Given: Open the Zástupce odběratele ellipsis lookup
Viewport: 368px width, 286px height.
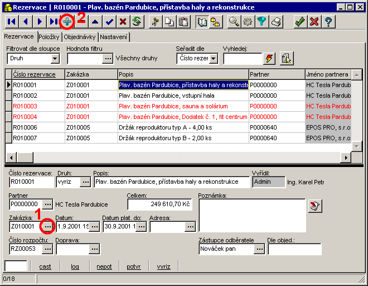Looking at the screenshot, I should point(259,249).
